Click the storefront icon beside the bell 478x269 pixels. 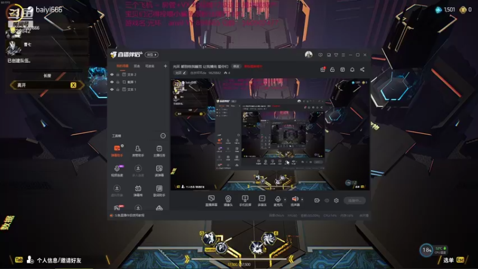[x=342, y=69]
